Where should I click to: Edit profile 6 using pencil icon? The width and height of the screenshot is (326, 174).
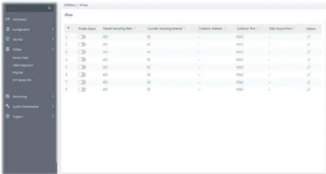coord(309,75)
